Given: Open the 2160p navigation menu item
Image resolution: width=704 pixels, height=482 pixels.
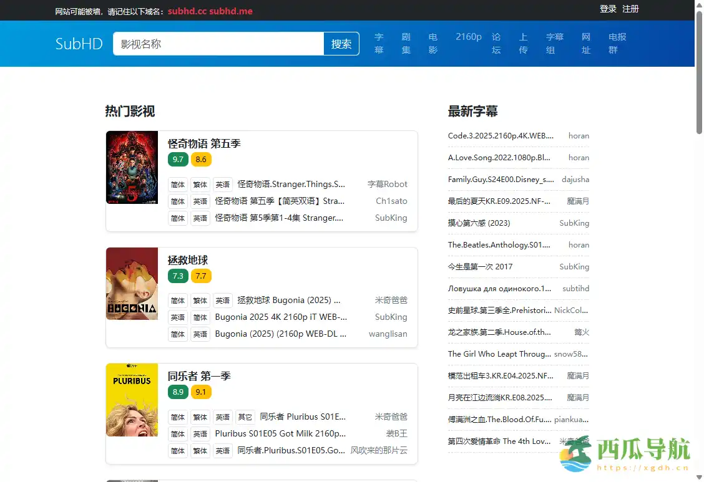Looking at the screenshot, I should [468, 37].
